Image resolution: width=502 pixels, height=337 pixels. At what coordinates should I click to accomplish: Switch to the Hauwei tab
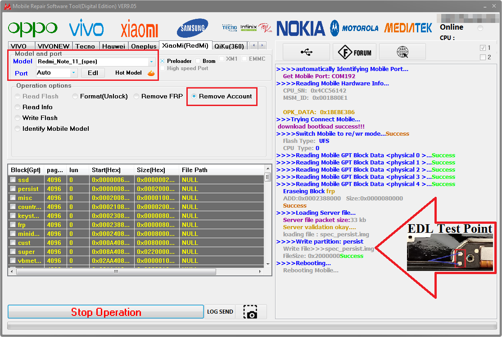[113, 46]
